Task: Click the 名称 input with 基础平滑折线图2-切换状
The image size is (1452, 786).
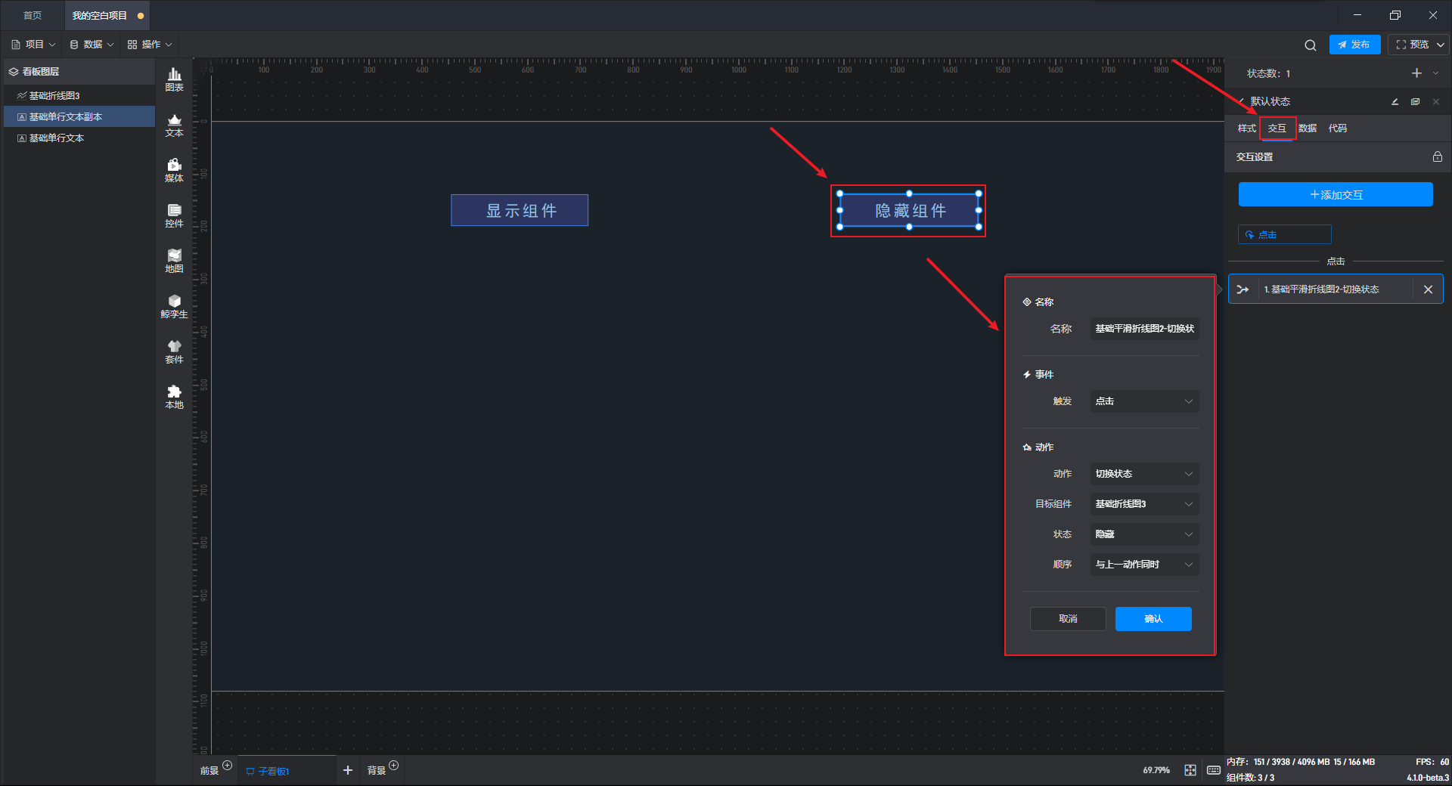Action: click(x=1144, y=329)
